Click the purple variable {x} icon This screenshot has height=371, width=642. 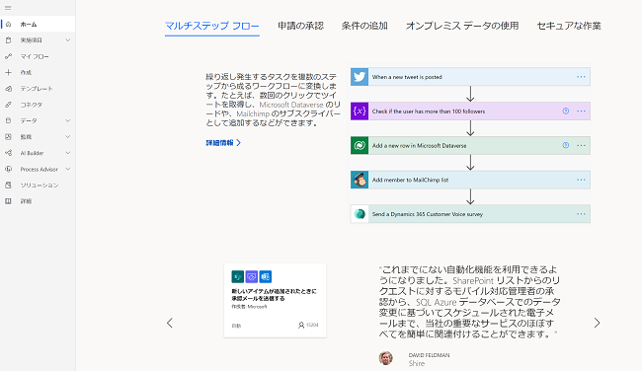[360, 111]
